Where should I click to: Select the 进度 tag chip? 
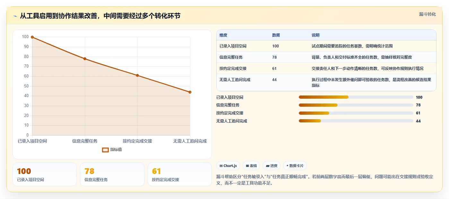click(x=272, y=166)
